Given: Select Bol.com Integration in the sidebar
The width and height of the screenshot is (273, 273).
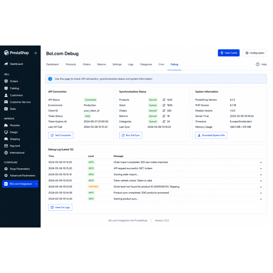Looking at the screenshot, I should [x=20, y=184].
